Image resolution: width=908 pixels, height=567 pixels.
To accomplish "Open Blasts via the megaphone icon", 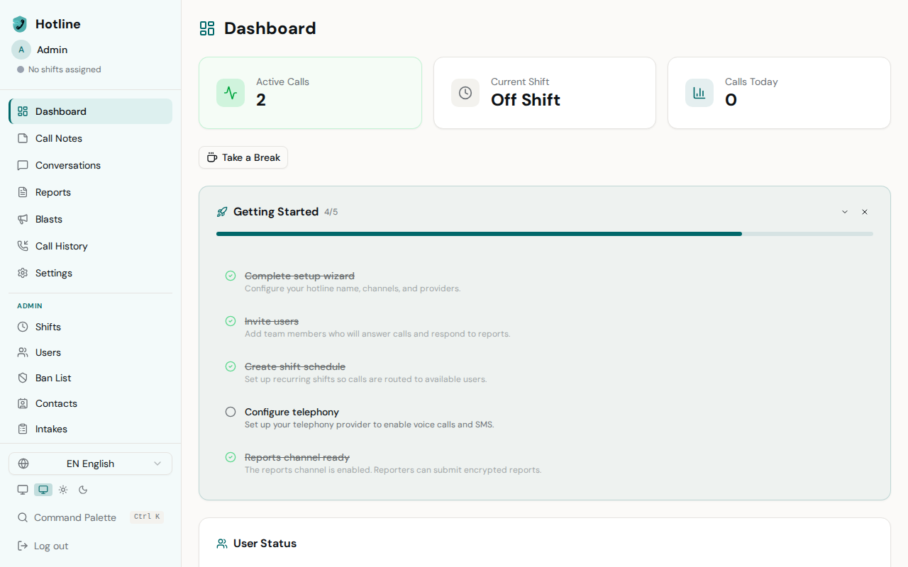I will click(x=23, y=219).
